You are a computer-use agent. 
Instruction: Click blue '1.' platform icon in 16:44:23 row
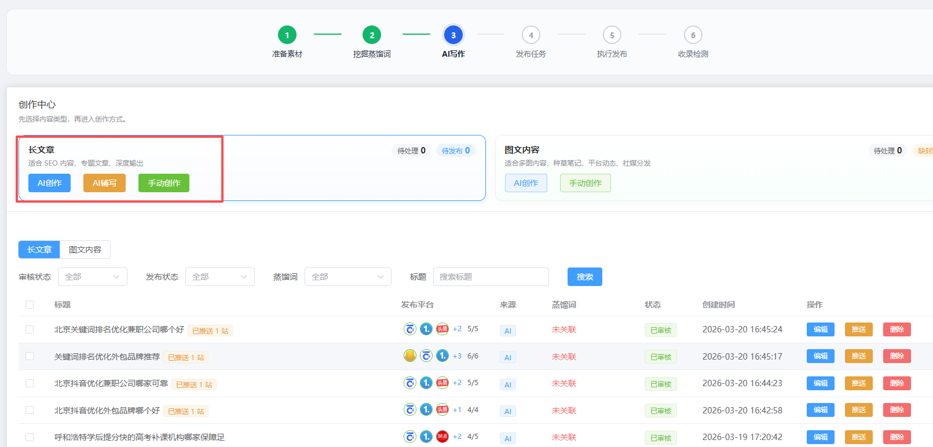pyautogui.click(x=426, y=383)
